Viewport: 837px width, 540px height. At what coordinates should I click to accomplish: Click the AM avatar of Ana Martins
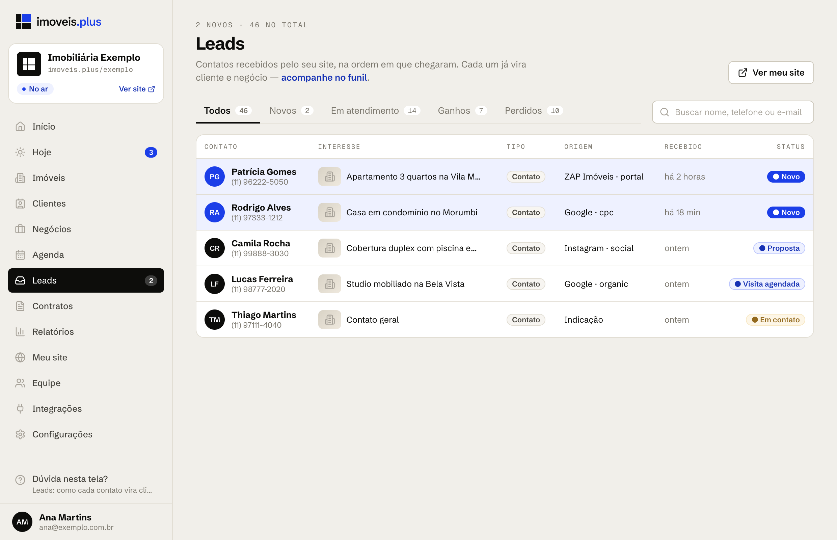22,522
